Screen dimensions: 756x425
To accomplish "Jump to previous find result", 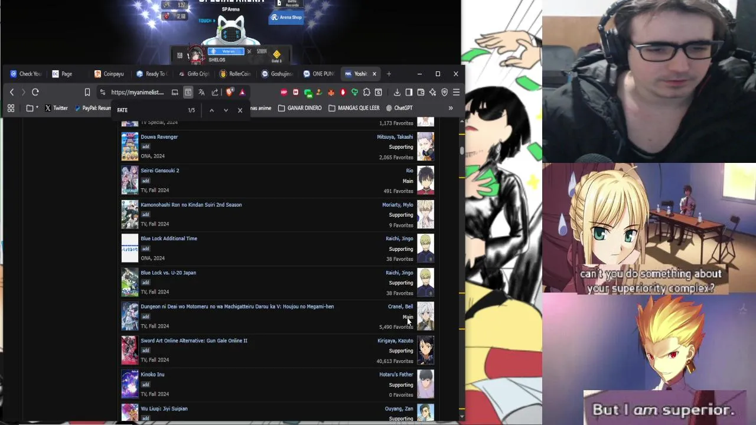I will click(x=211, y=110).
